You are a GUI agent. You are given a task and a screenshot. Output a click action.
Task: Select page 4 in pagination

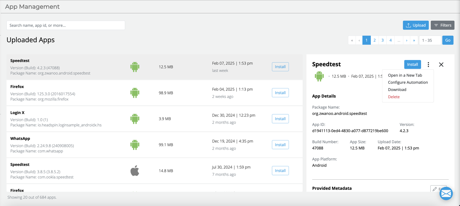[x=390, y=40]
